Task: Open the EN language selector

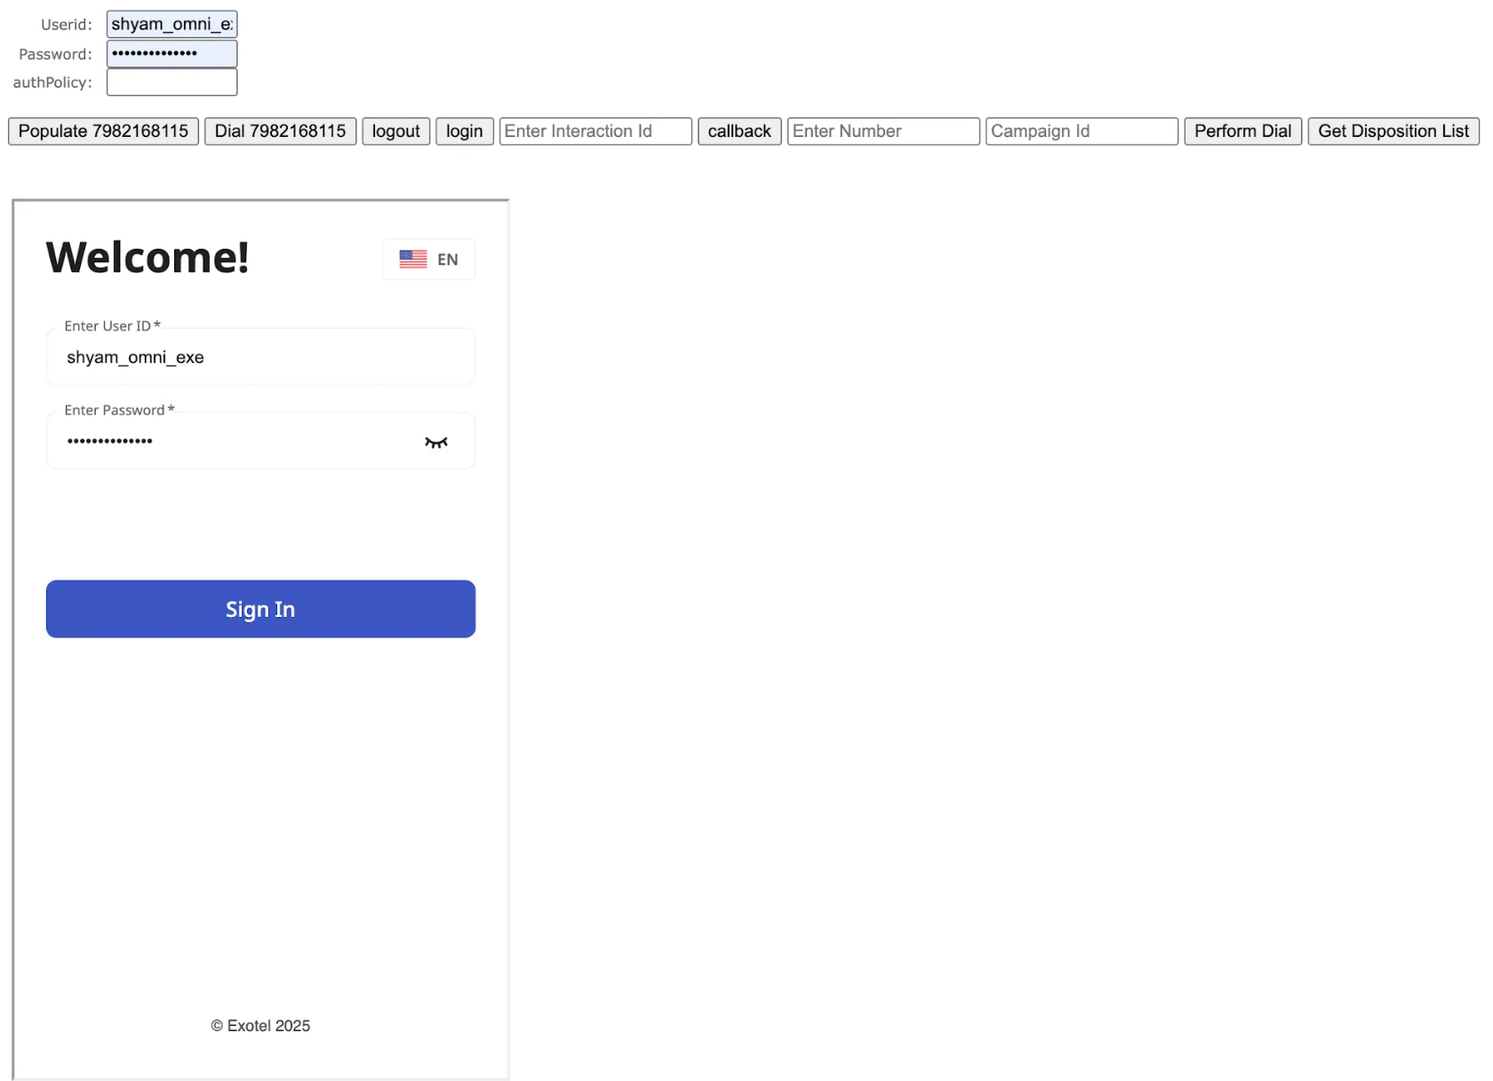Action: (x=429, y=260)
